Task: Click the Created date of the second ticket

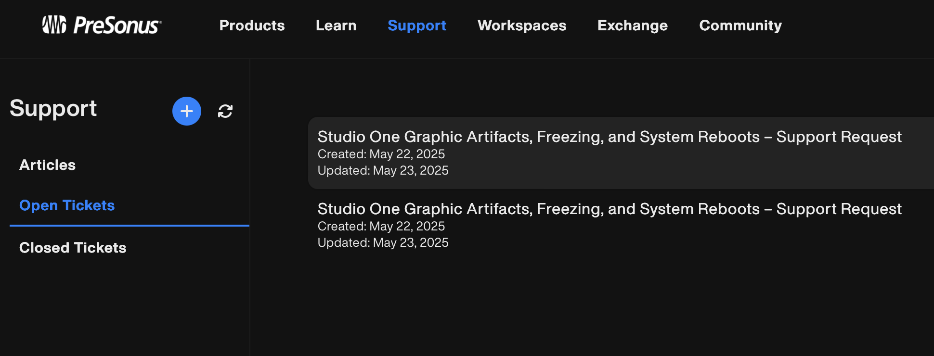Action: [381, 227]
